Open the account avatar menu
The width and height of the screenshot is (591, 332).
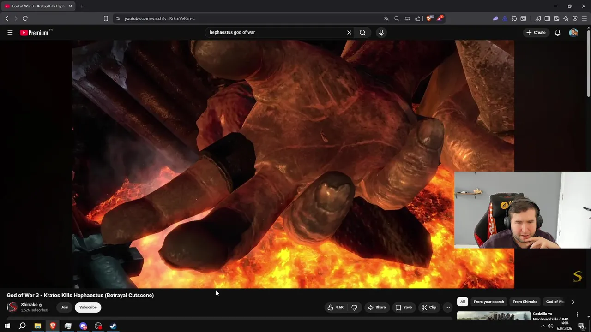(573, 32)
